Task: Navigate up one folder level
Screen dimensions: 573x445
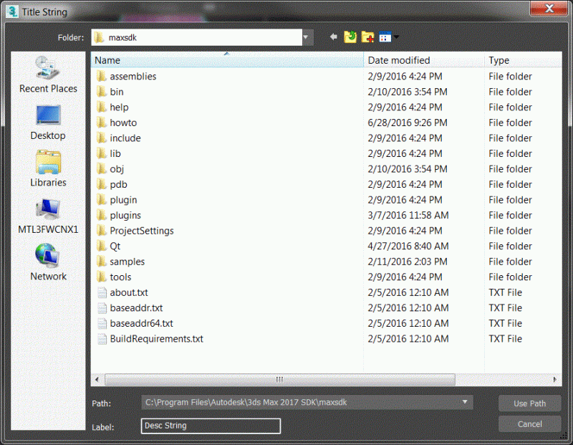Action: pos(350,36)
